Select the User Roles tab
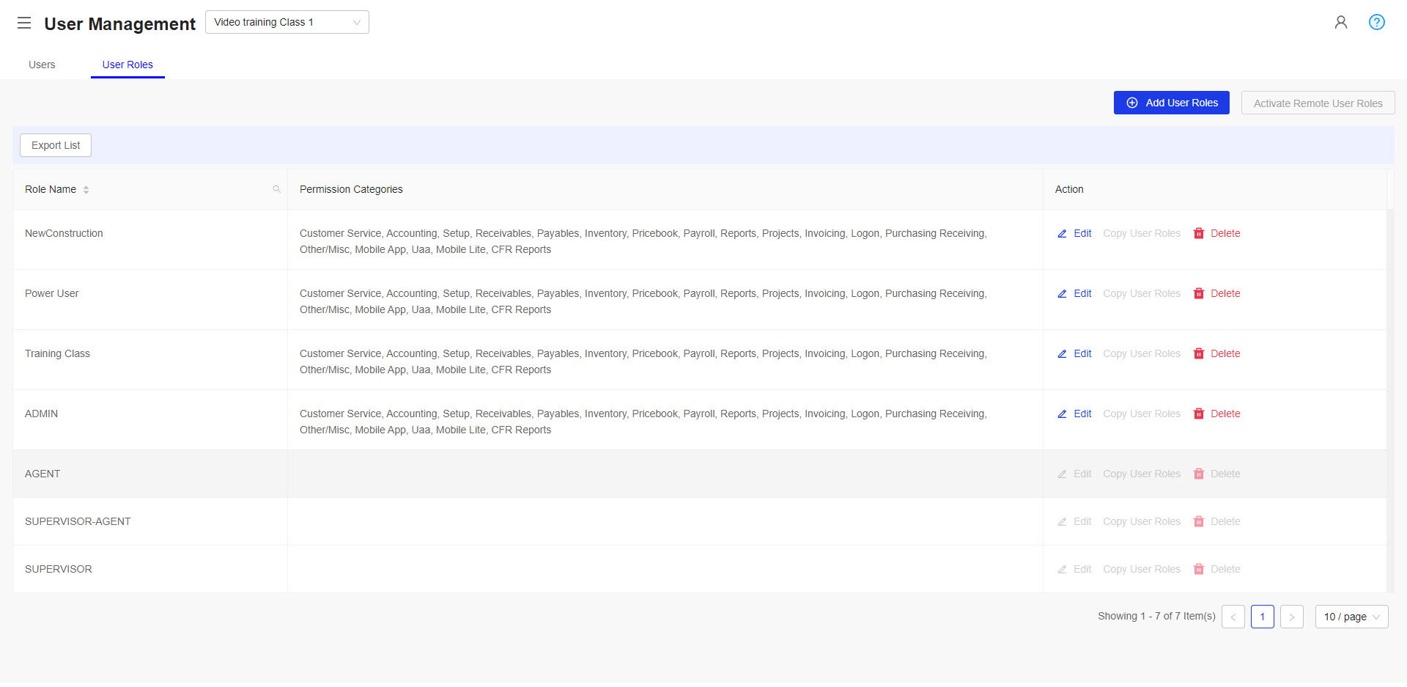The width and height of the screenshot is (1407, 687). 127,65
